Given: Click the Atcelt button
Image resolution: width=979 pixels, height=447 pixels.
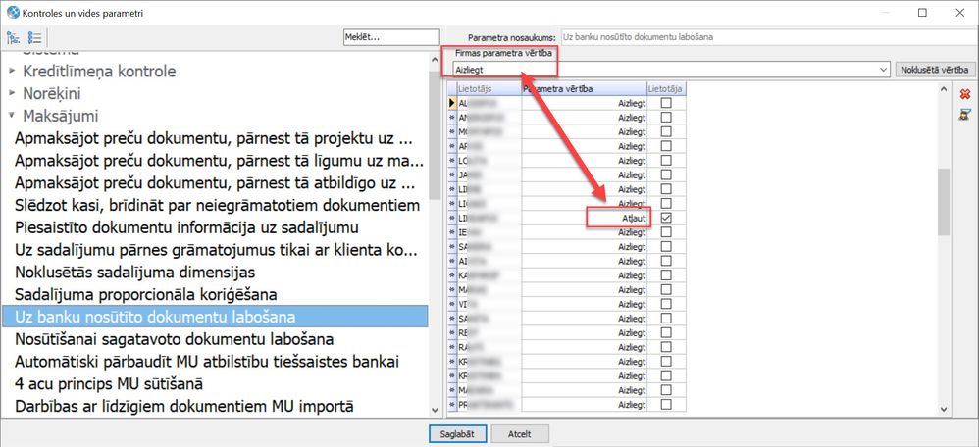Looking at the screenshot, I should pyautogui.click(x=519, y=433).
